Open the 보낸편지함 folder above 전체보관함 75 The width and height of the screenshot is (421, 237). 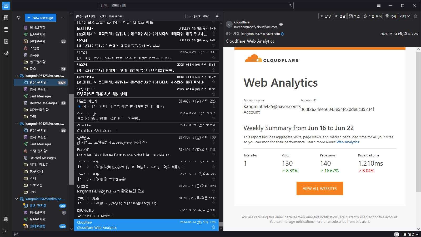coord(41,34)
